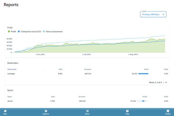Click the 1 Jul, 2021 chart axis label
Viewport: 174px width, 116px height.
[87, 54]
